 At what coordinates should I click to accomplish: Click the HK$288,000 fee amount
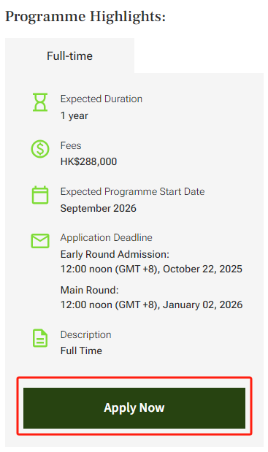click(x=88, y=161)
